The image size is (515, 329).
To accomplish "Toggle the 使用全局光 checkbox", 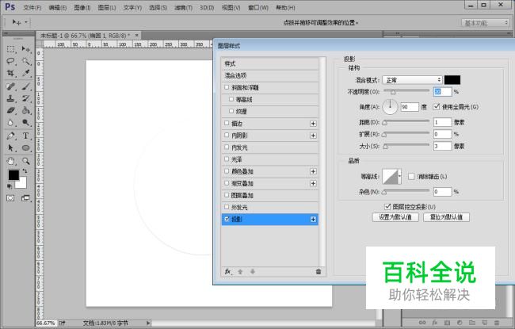I will pos(437,106).
